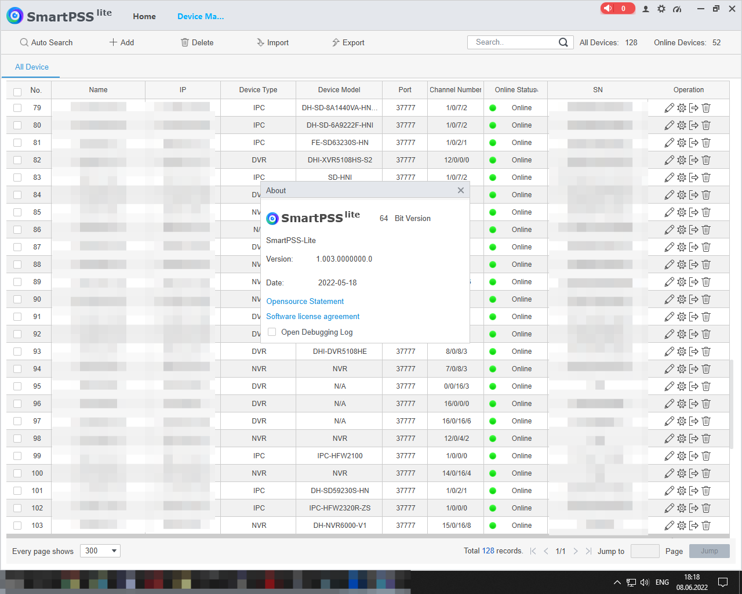Click the vertical scrollbar of device list

click(x=732, y=404)
